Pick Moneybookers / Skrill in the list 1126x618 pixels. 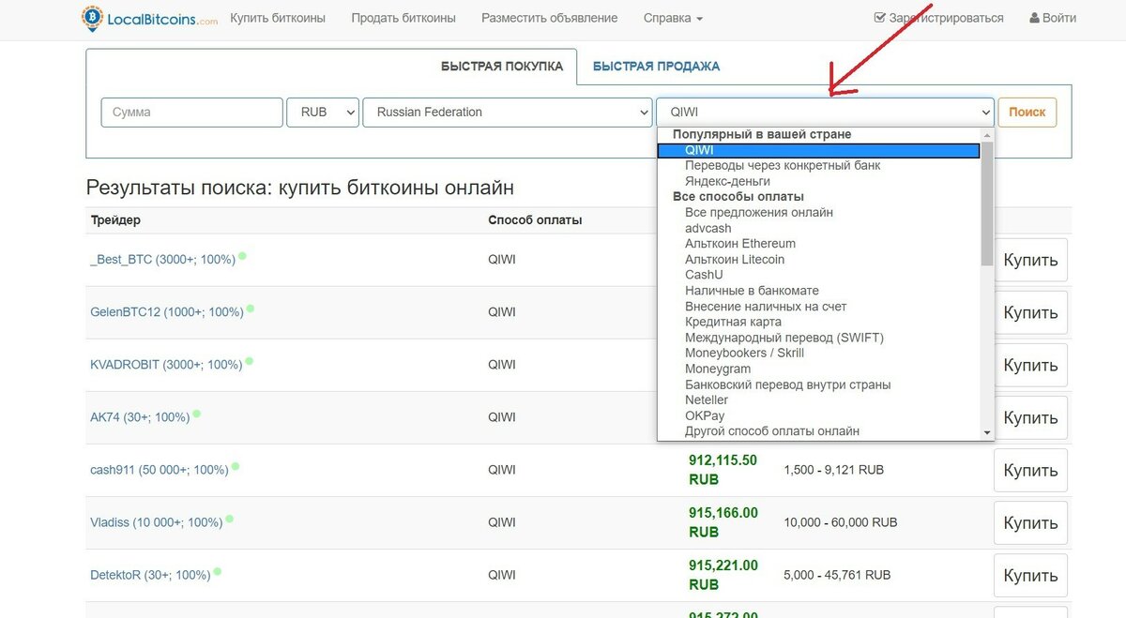(744, 354)
